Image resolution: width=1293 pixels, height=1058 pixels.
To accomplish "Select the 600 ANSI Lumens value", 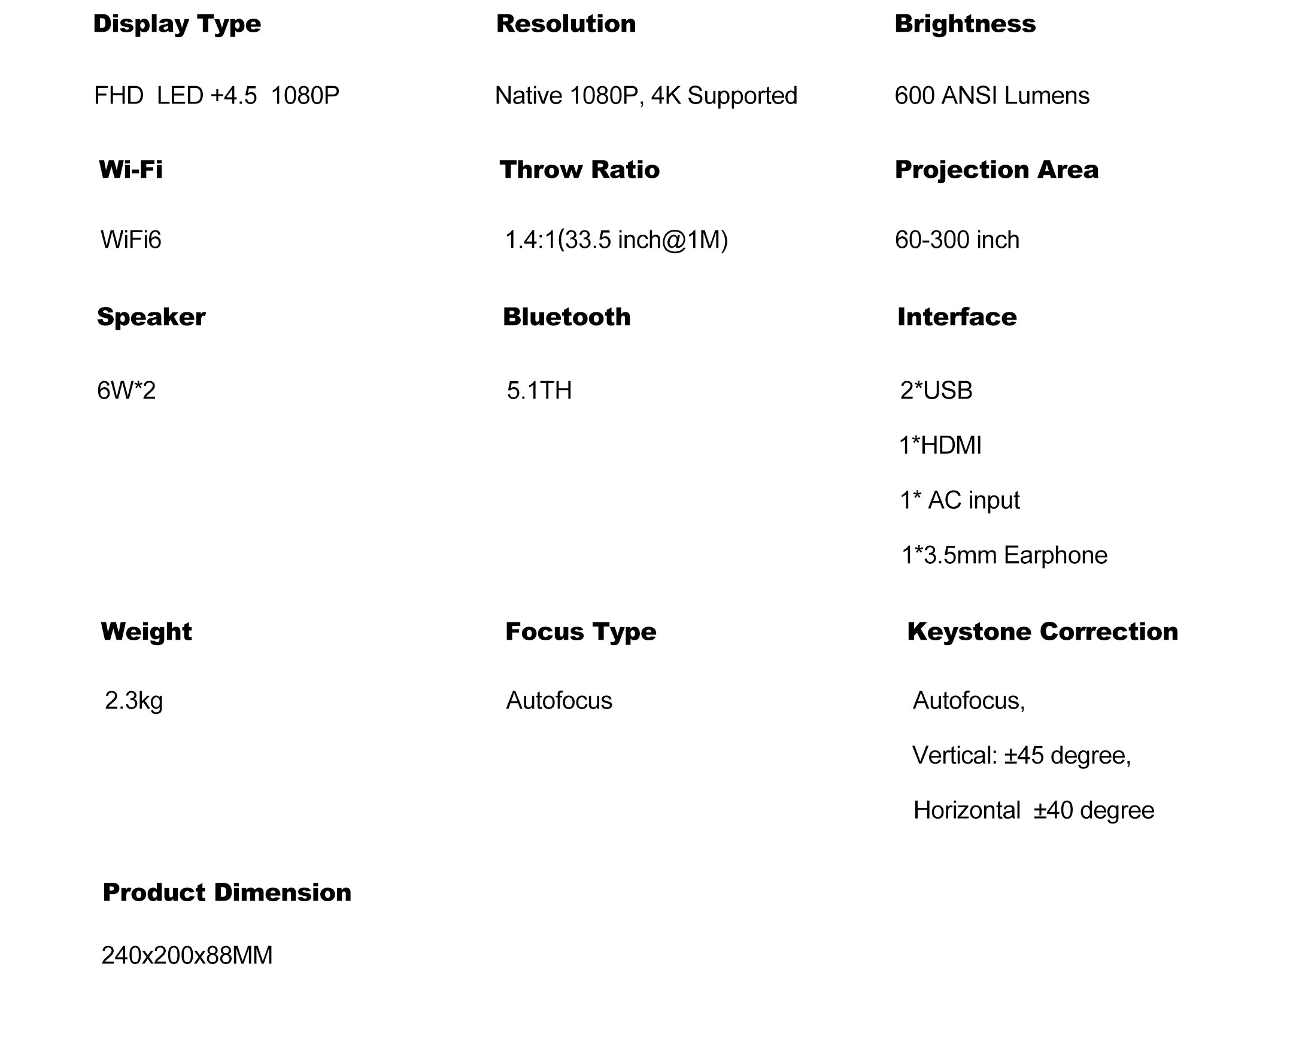I will pyautogui.click(x=992, y=96).
